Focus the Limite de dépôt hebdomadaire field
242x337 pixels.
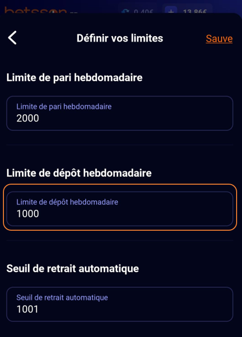(120, 209)
